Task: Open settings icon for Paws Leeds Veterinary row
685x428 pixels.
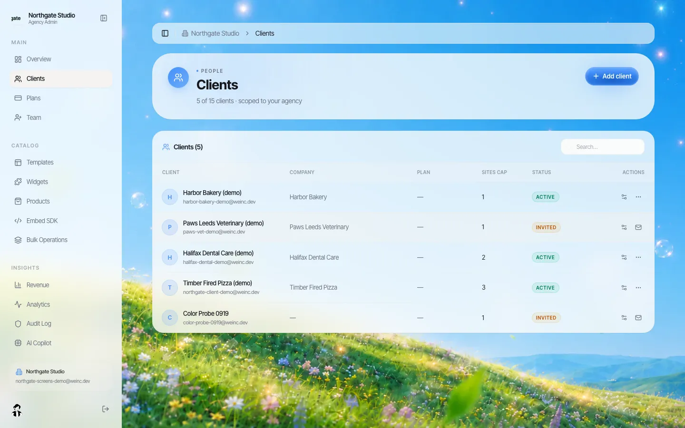Action: [x=624, y=227]
